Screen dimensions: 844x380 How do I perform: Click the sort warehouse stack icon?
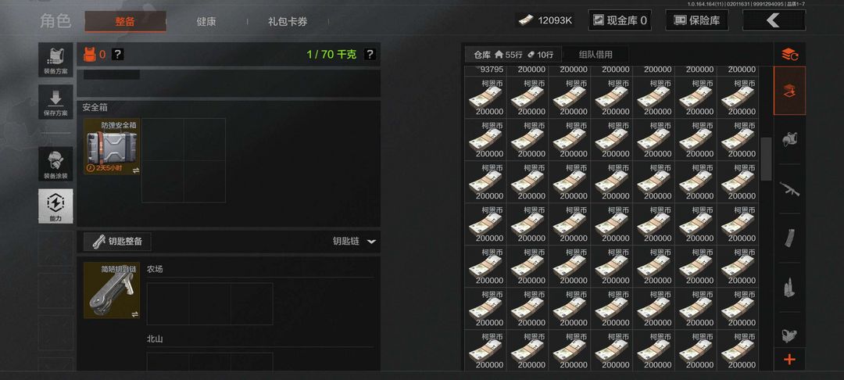pyautogui.click(x=789, y=54)
